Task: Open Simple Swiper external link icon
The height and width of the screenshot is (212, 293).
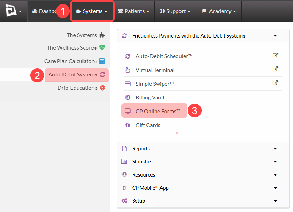Action: click(275, 83)
